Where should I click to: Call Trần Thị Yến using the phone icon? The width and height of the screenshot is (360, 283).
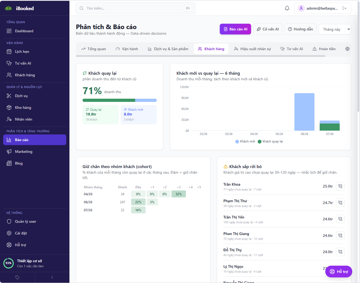coord(340,219)
